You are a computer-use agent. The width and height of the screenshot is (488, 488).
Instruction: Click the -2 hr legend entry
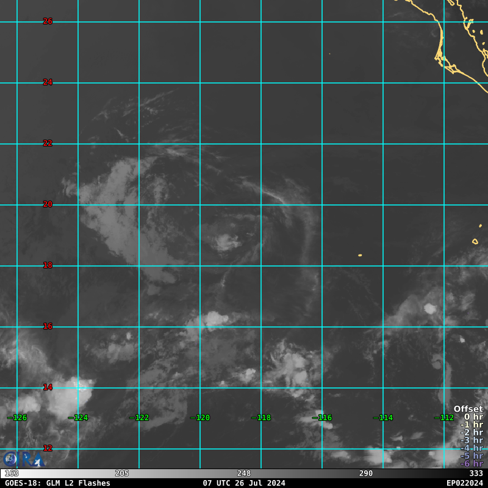tap(472, 432)
